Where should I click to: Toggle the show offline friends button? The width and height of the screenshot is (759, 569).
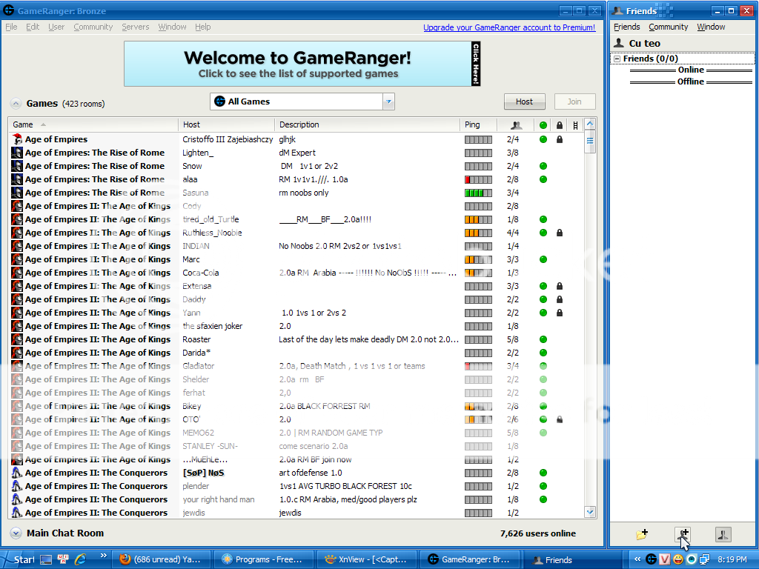pyautogui.click(x=723, y=535)
